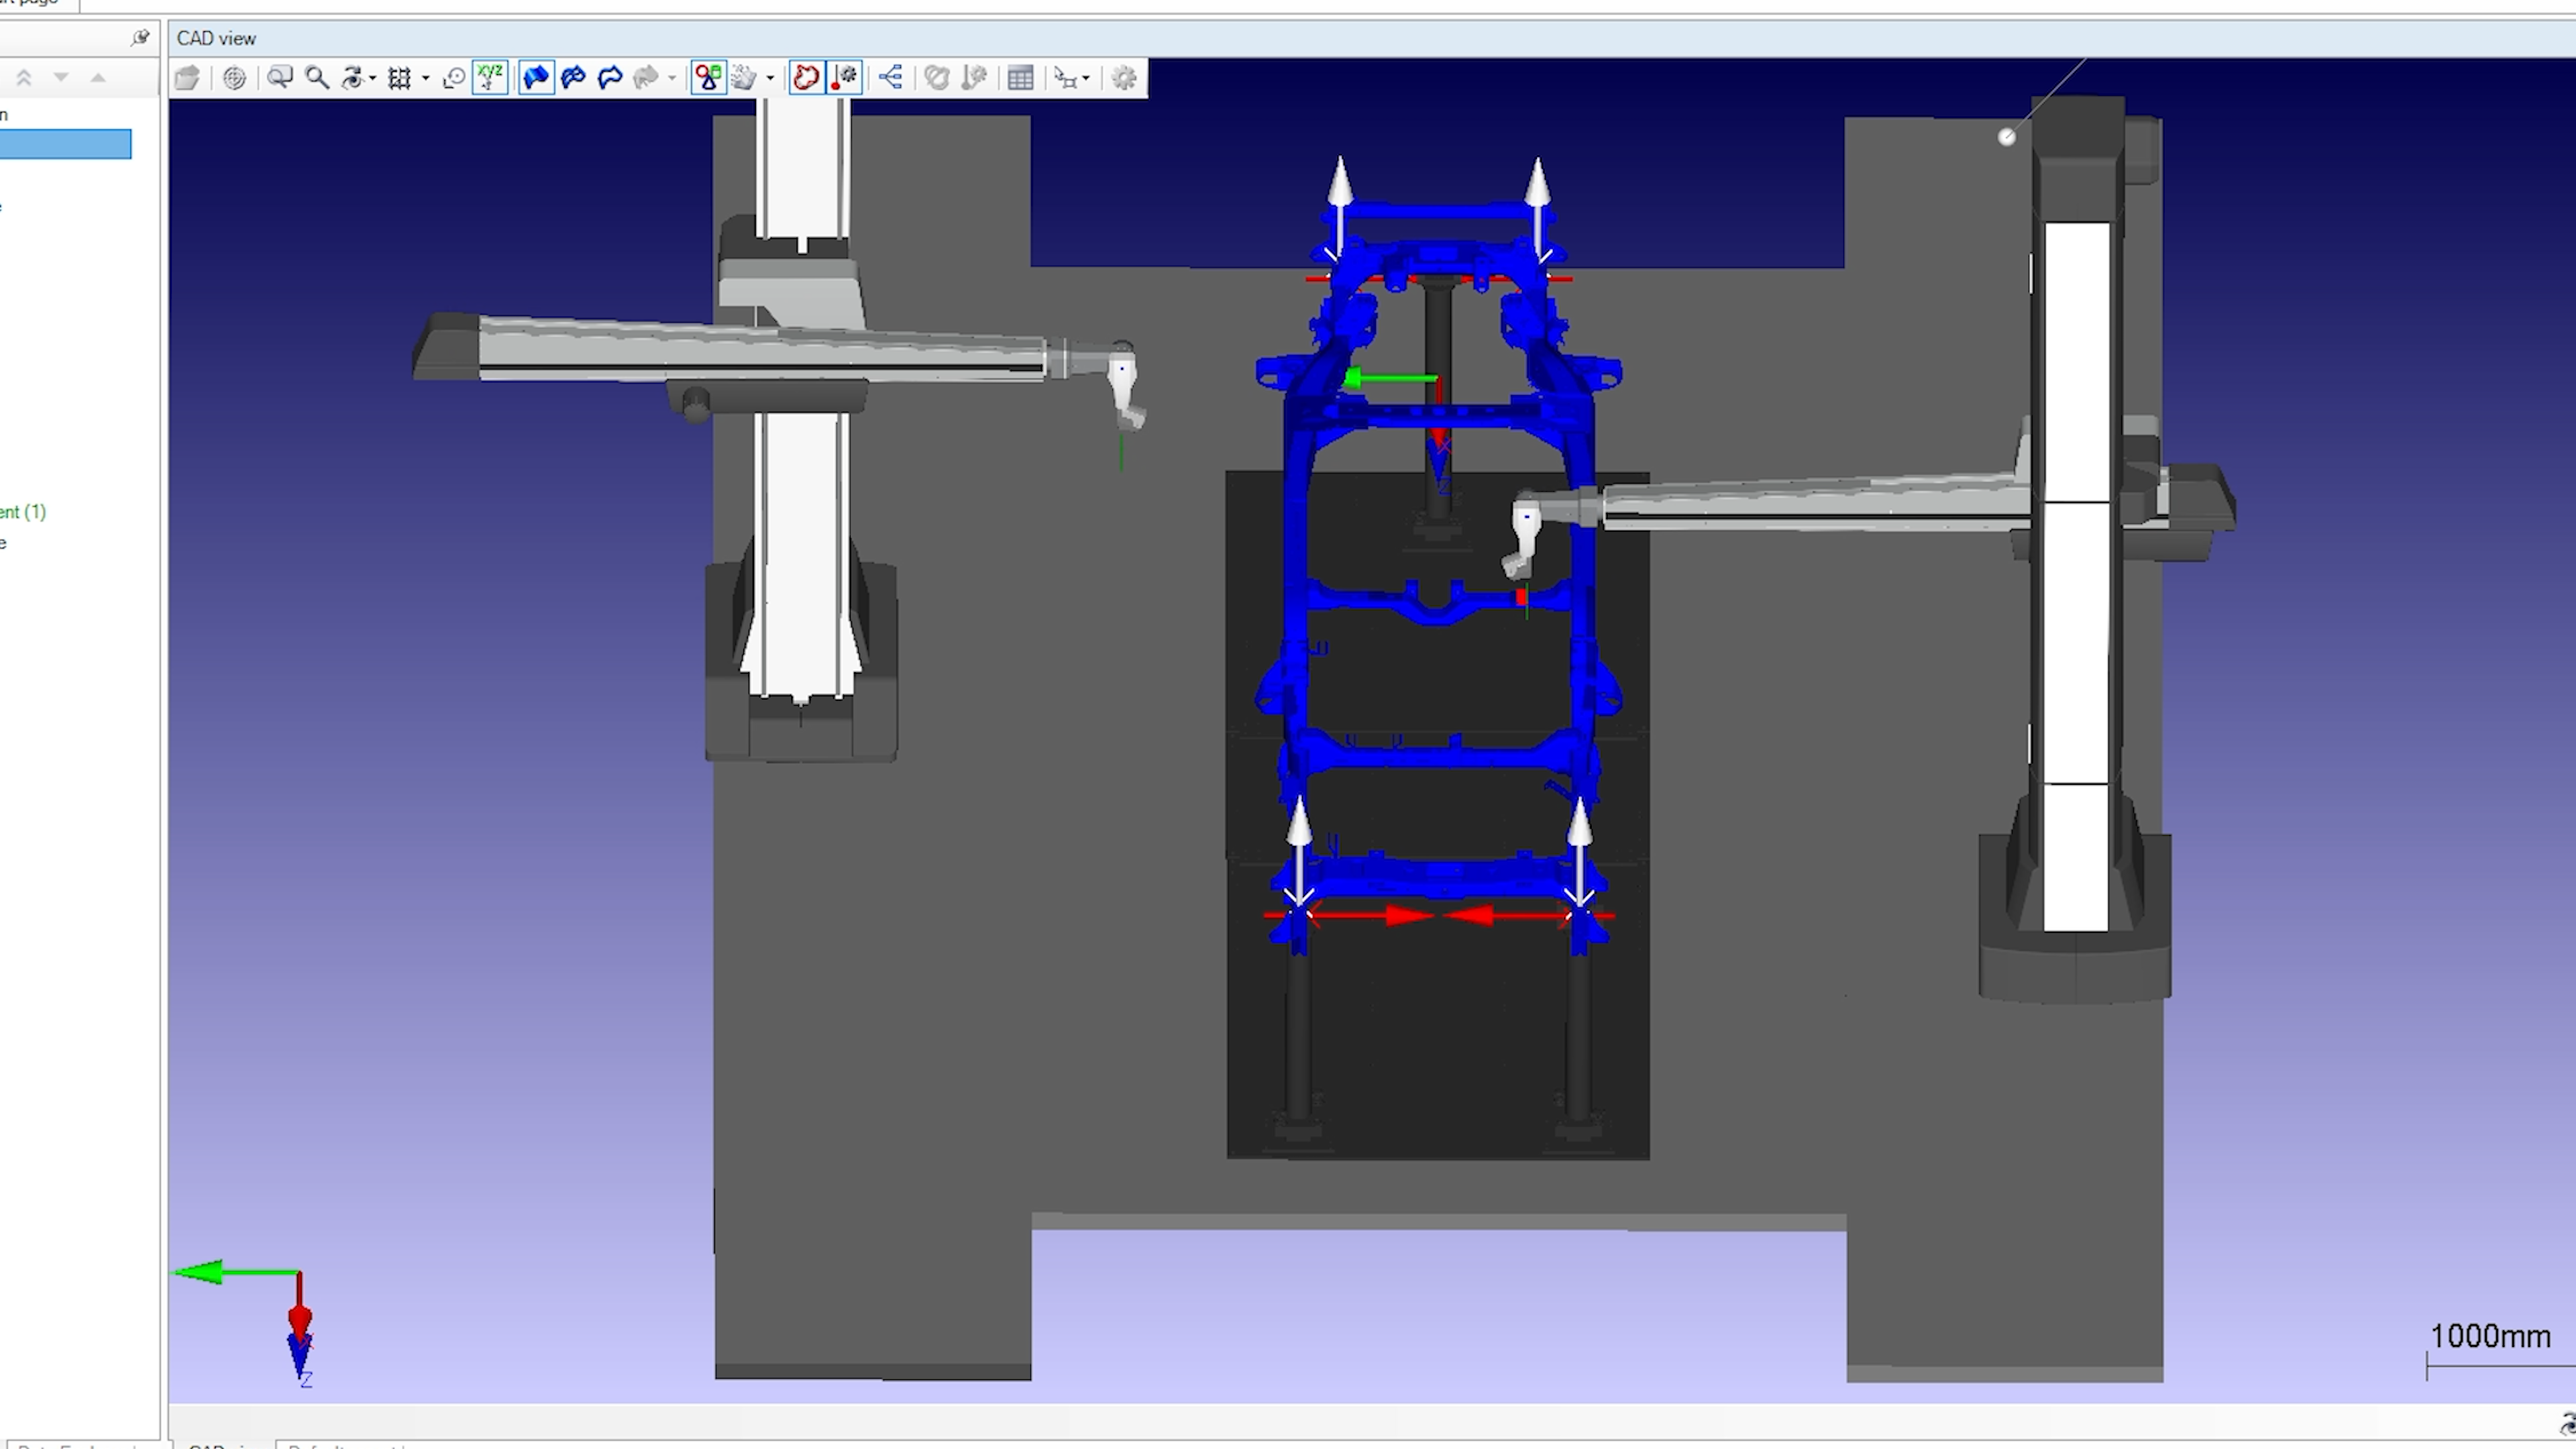Click the target crosshair icon in CAD toolbar

pyautogui.click(x=234, y=78)
